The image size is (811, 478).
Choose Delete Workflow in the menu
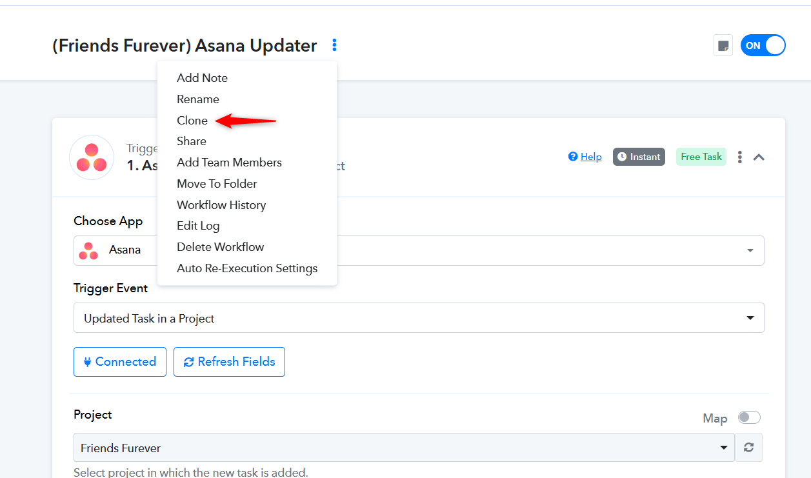tap(221, 247)
